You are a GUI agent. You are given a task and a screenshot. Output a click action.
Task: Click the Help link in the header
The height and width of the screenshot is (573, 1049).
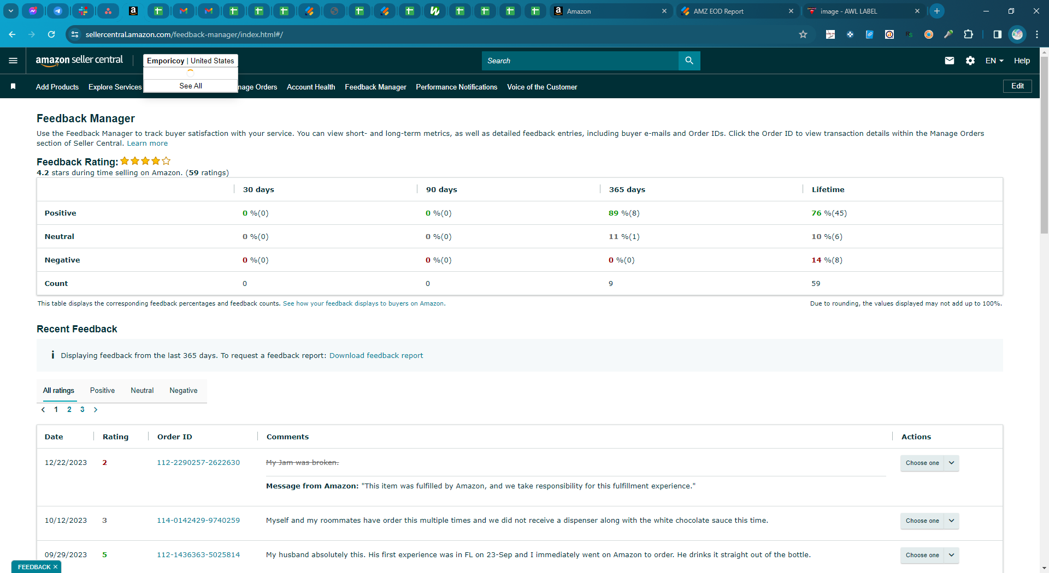tap(1022, 61)
